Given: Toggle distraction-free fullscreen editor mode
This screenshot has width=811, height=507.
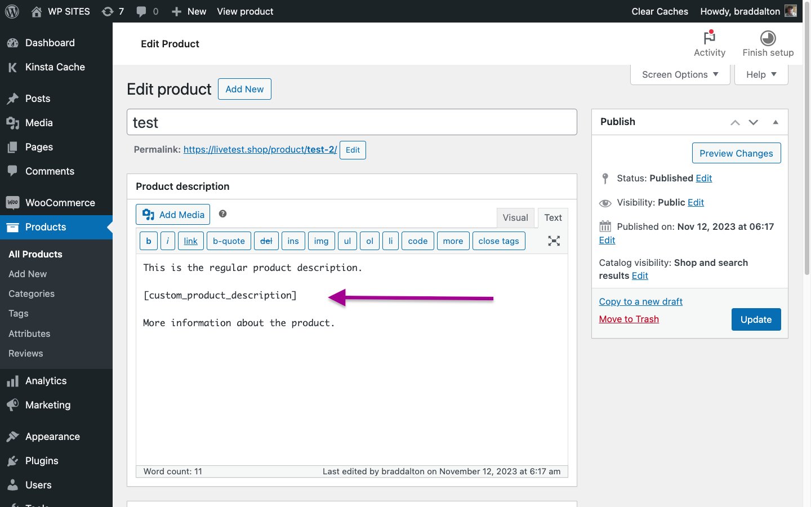Looking at the screenshot, I should coord(554,241).
